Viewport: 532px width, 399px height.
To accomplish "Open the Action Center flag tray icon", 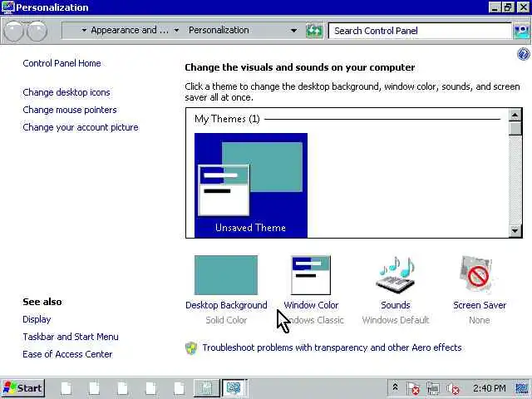I will 414,388.
